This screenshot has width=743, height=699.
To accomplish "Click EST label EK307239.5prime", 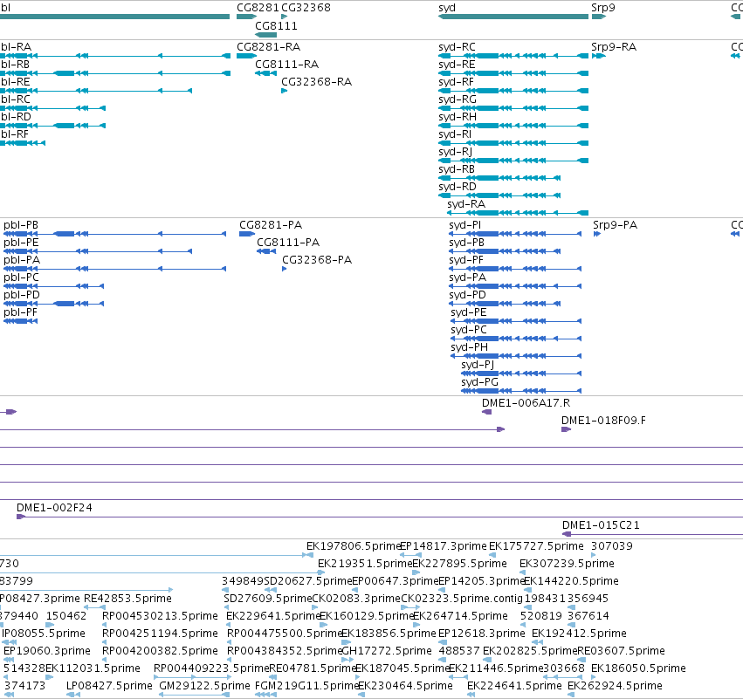I will pyautogui.click(x=567, y=564).
